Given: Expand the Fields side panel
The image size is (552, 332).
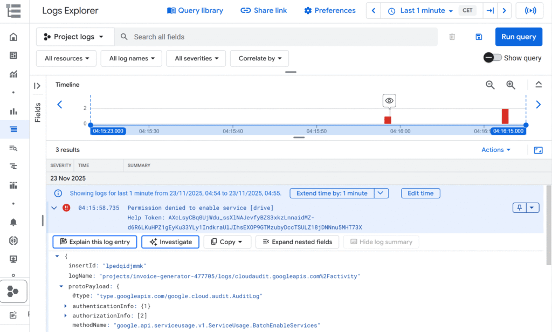Looking at the screenshot, I should pos(37,86).
